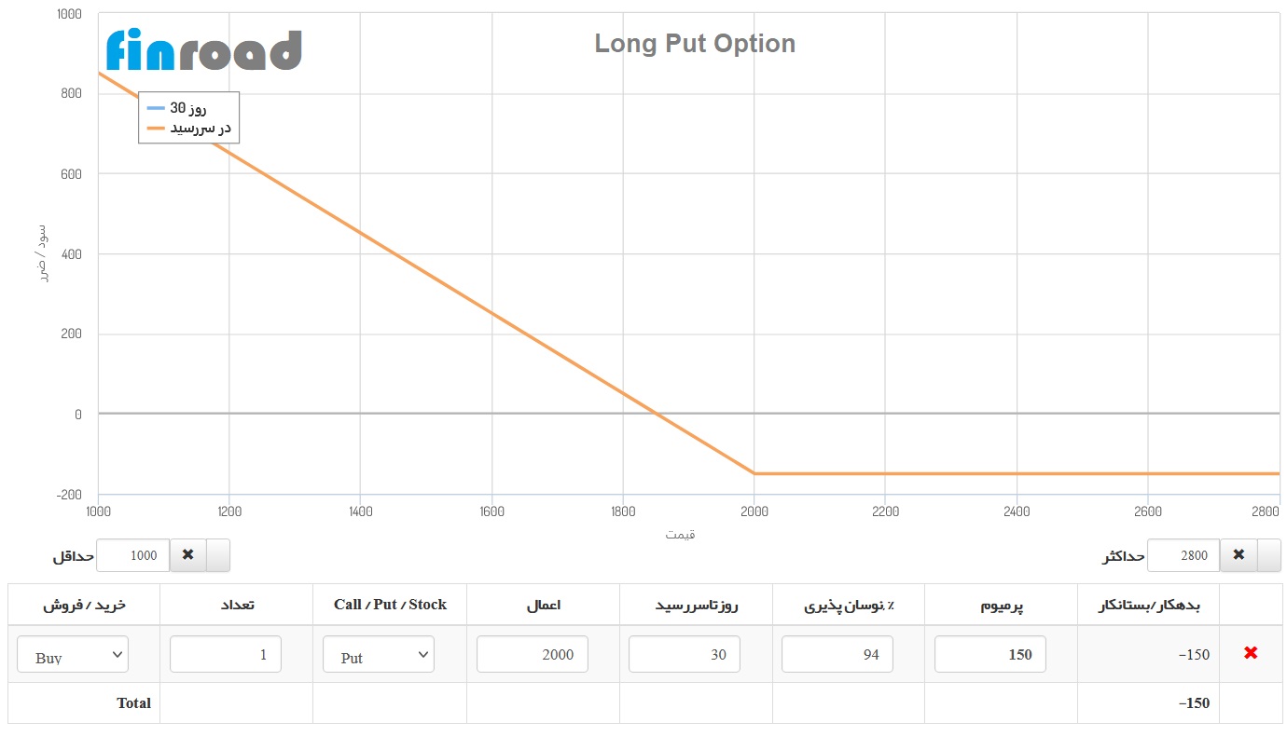This screenshot has height=736, width=1287.
Task: Clear the حداکثر maximum price with X
Action: pos(1239,554)
